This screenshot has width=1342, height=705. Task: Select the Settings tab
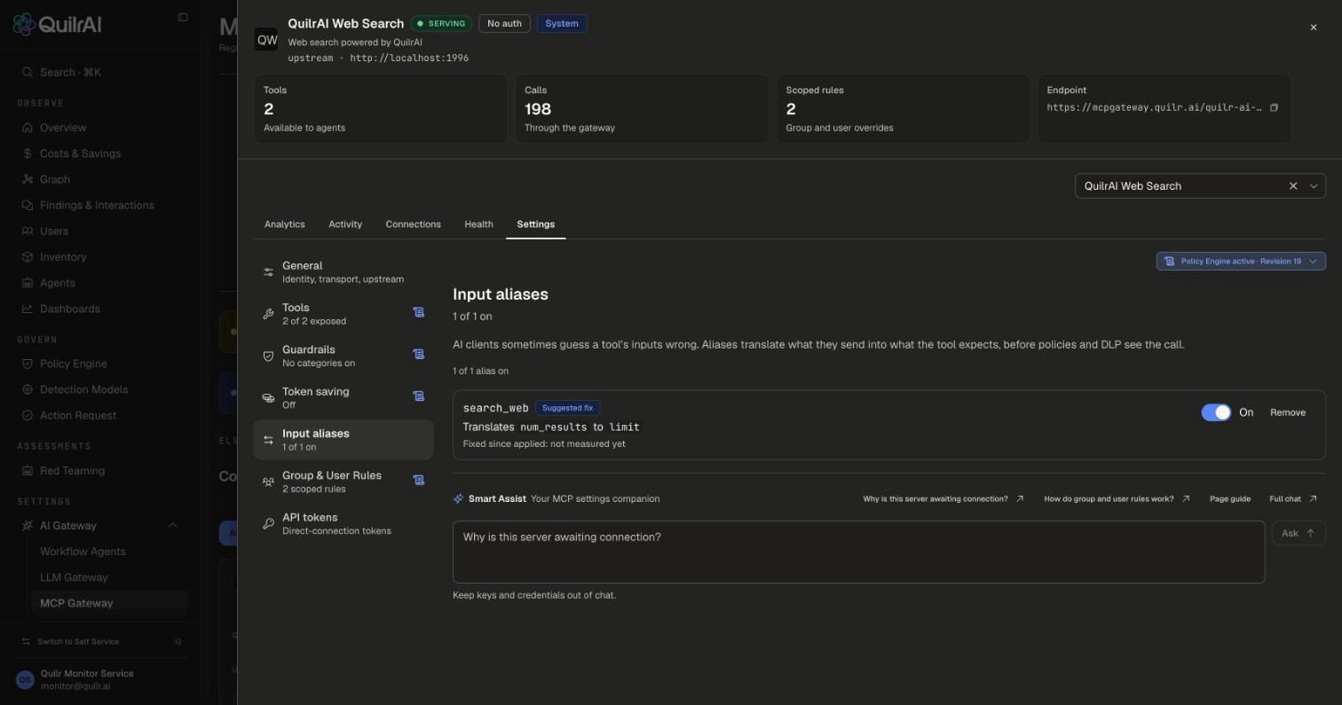coord(536,224)
